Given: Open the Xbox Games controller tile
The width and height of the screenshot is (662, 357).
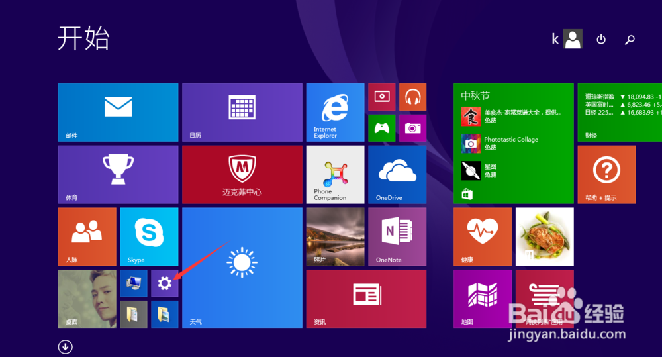Looking at the screenshot, I should [382, 128].
